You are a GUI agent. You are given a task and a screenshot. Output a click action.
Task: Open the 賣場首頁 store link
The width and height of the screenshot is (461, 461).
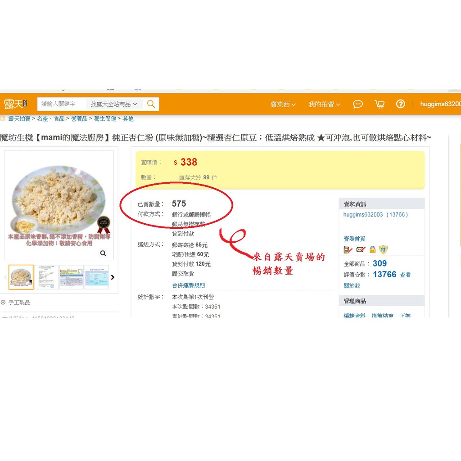click(x=355, y=239)
